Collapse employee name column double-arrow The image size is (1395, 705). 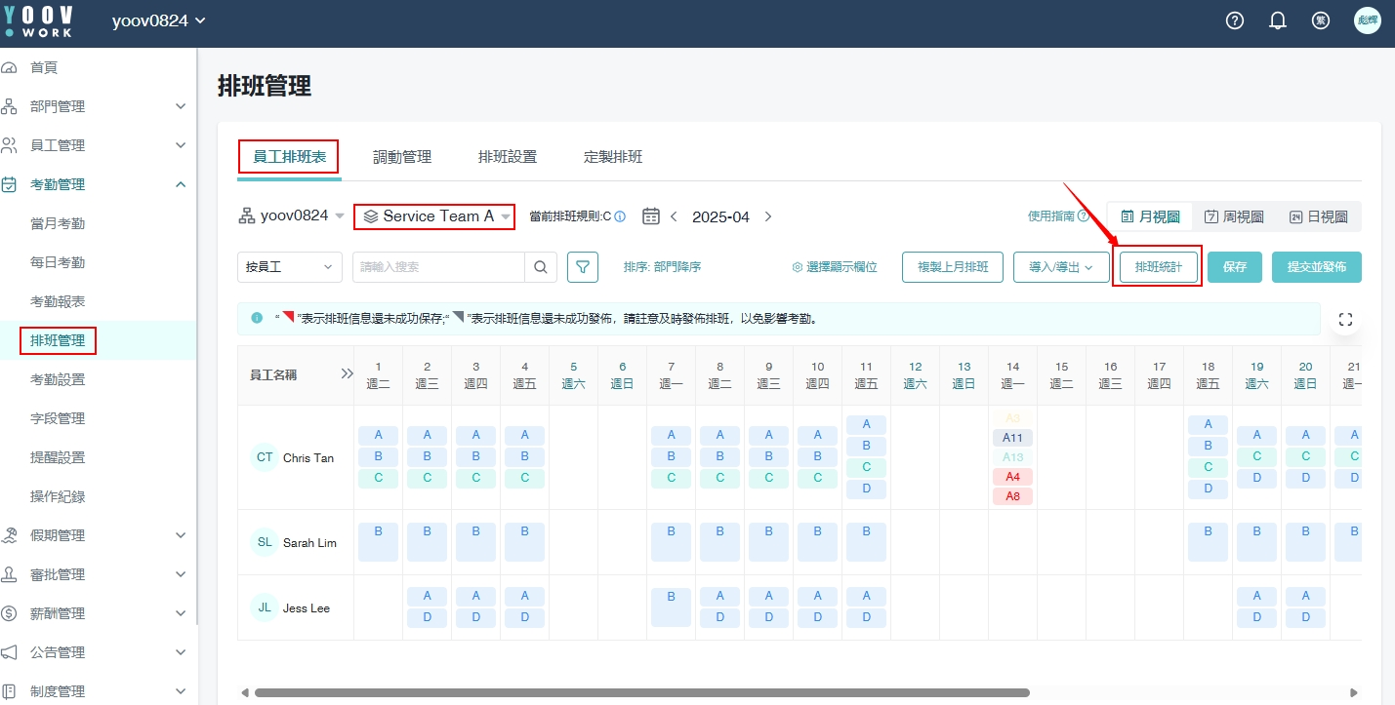[346, 374]
